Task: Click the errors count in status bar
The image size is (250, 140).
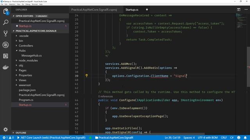Action: 5,138
